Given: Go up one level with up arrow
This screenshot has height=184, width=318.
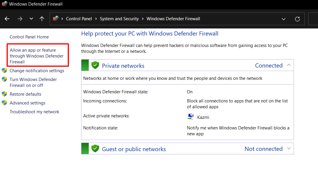Looking at the screenshot, I should (42, 19).
